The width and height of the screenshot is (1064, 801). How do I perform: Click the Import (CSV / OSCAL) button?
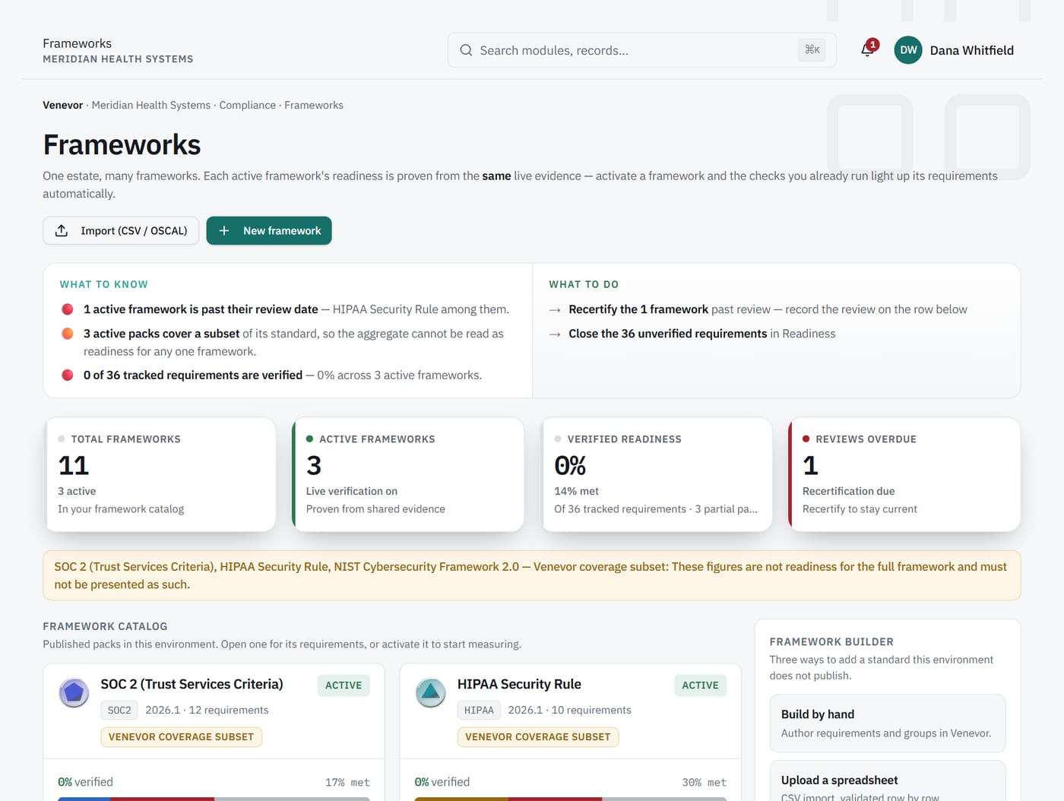click(x=121, y=231)
